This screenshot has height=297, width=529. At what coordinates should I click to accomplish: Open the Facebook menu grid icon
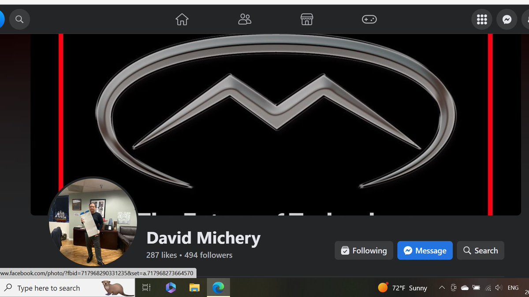(x=482, y=19)
